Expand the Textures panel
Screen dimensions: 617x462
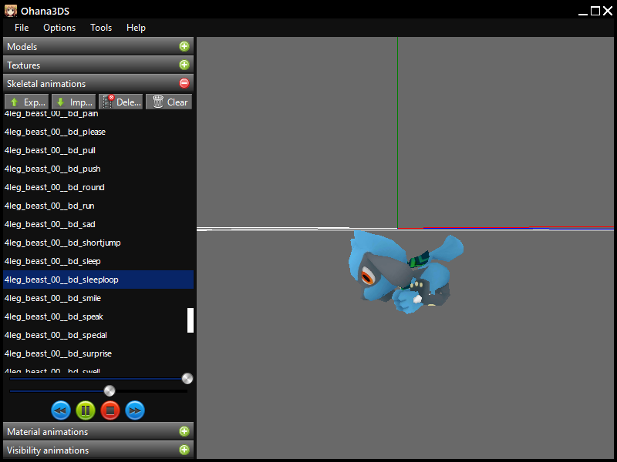pyautogui.click(x=184, y=65)
